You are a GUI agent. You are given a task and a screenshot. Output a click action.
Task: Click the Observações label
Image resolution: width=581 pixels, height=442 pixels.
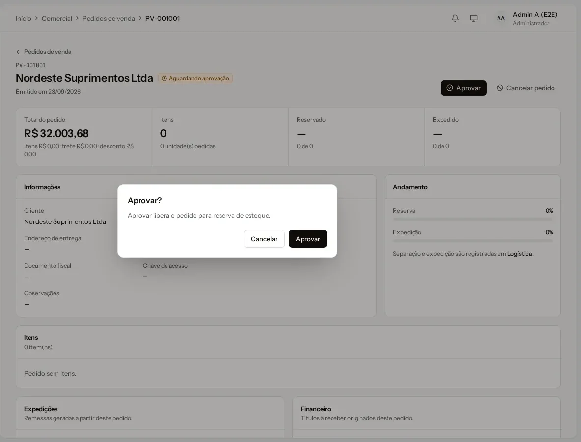pos(41,293)
